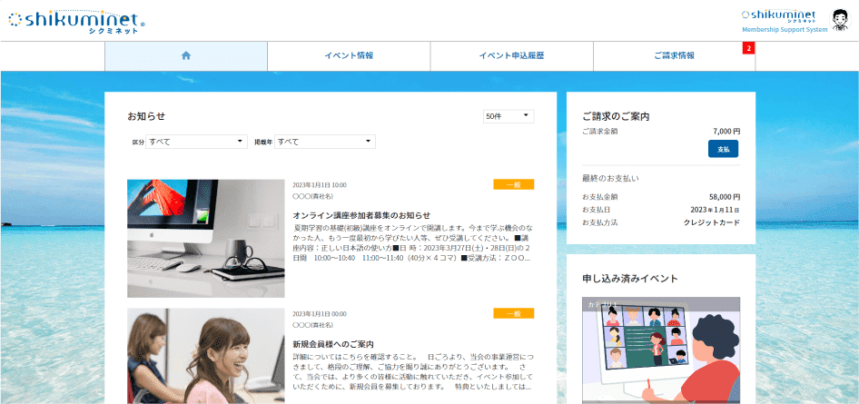The height and width of the screenshot is (404, 859).
Task: Click the online course description paragraph
Action: 413,242
